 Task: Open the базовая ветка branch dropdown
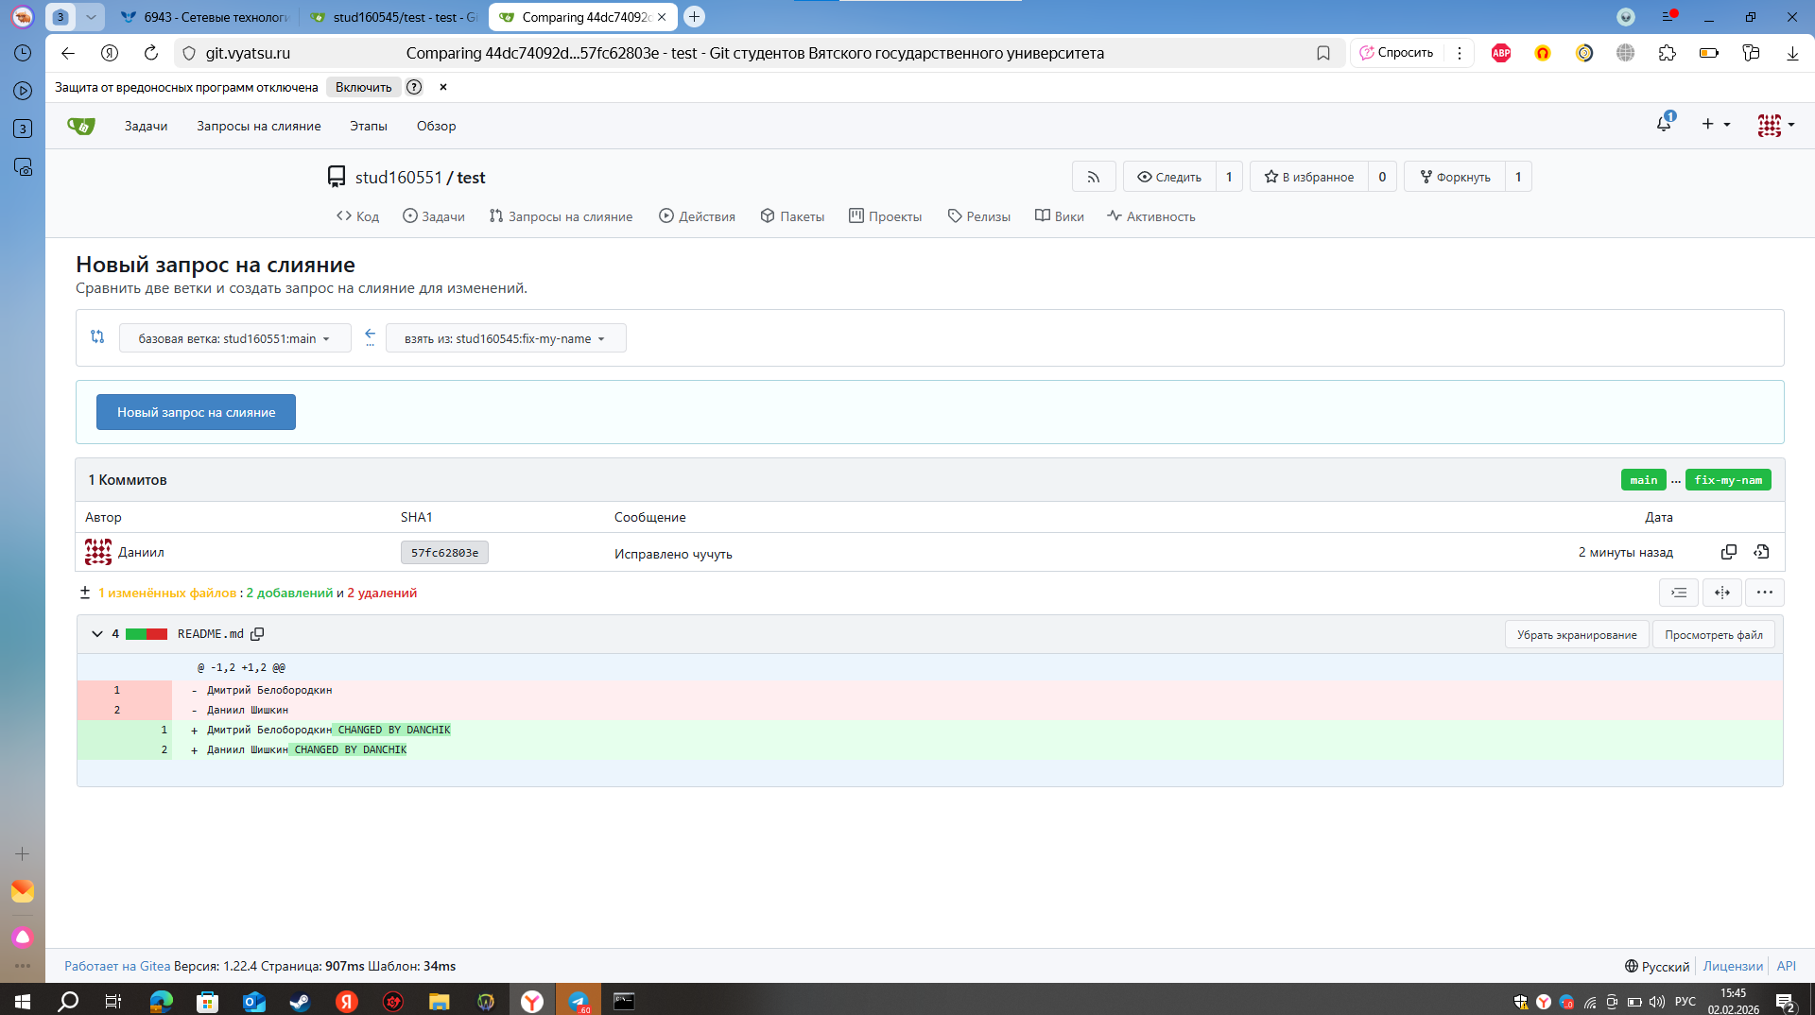pyautogui.click(x=234, y=338)
